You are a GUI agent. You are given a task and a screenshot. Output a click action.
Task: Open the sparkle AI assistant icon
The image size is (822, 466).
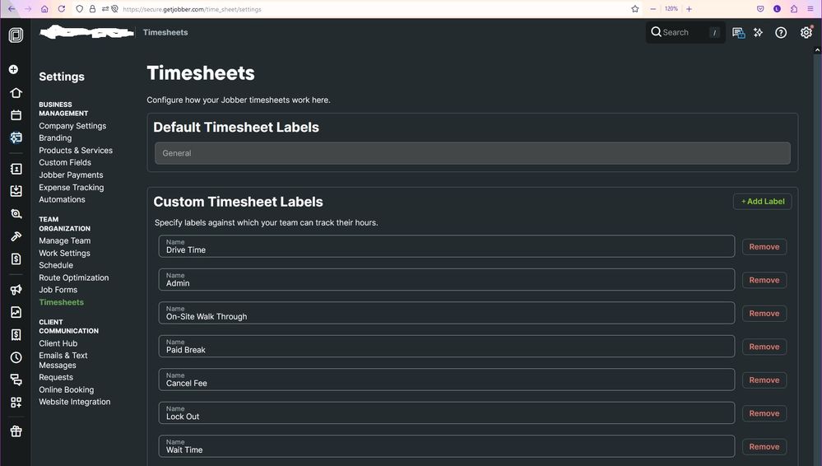click(x=758, y=33)
